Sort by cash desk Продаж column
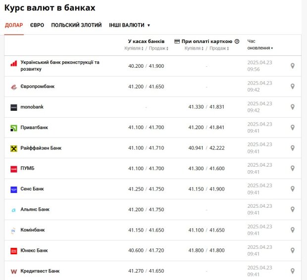The width and height of the screenshot is (307, 280). click(158, 48)
